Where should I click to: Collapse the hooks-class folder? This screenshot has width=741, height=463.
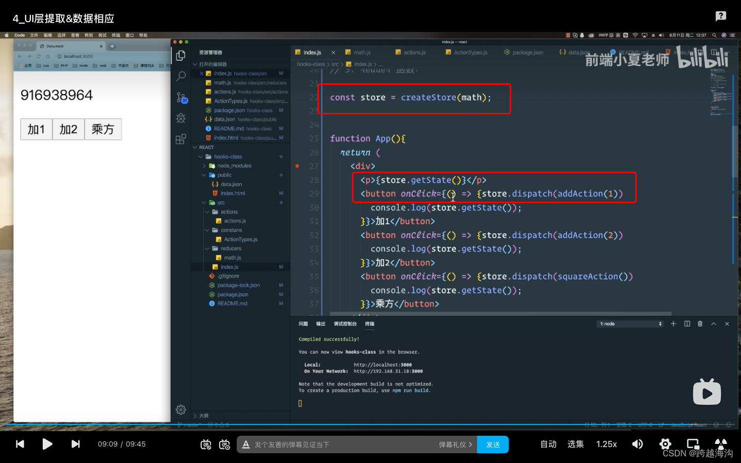(x=201, y=156)
